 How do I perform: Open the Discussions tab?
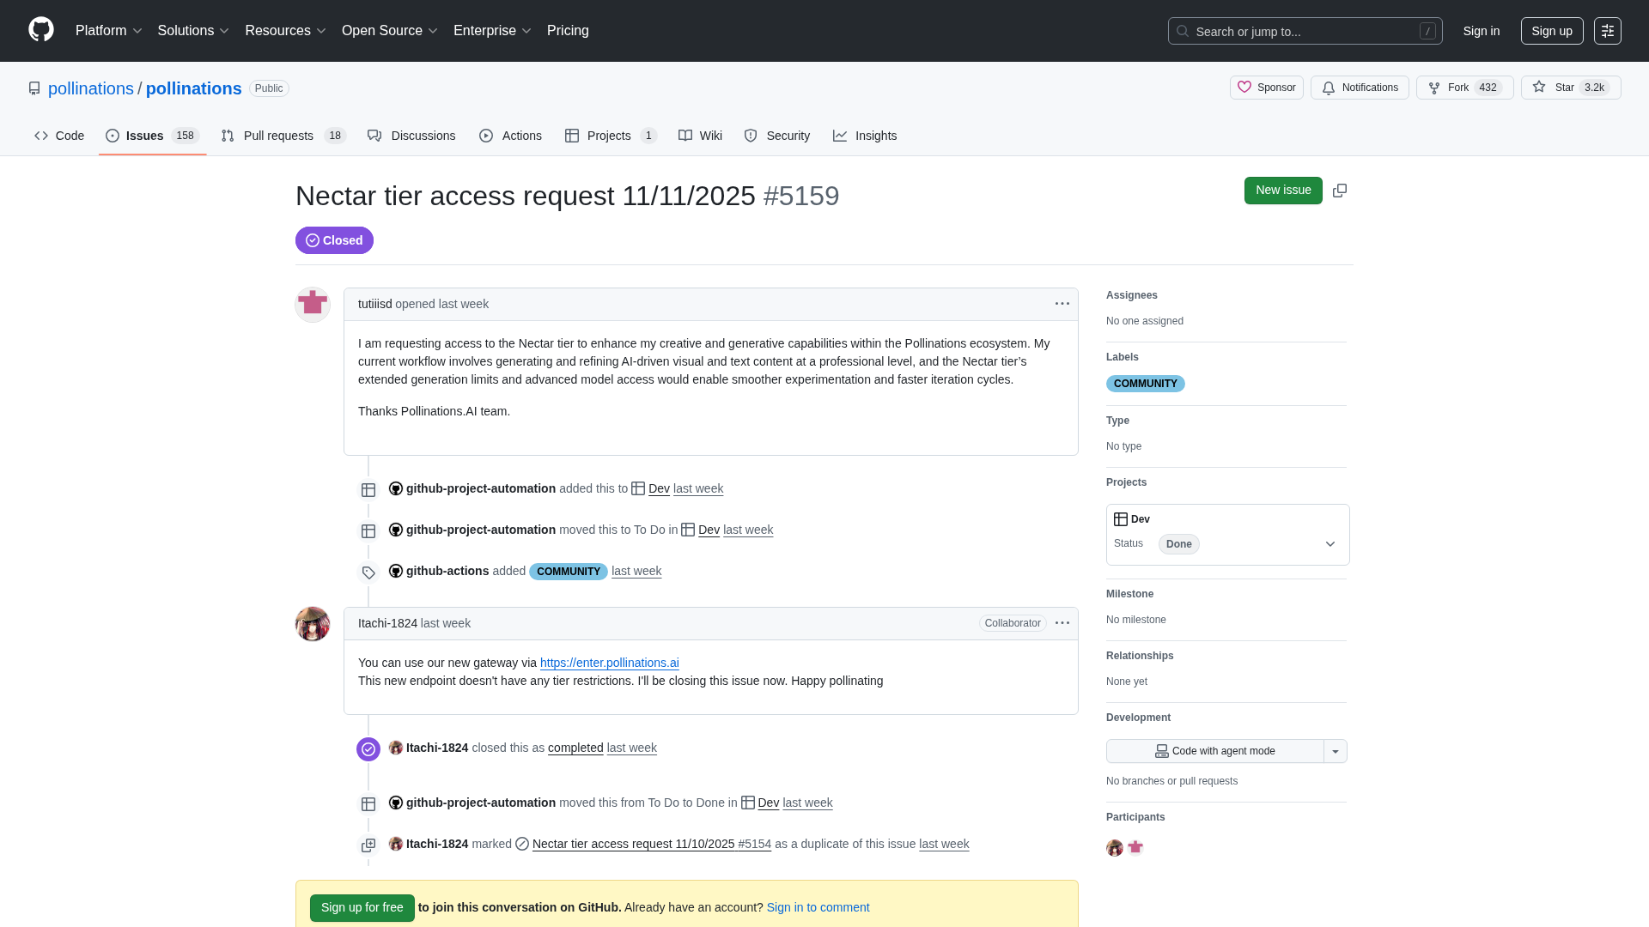click(411, 136)
